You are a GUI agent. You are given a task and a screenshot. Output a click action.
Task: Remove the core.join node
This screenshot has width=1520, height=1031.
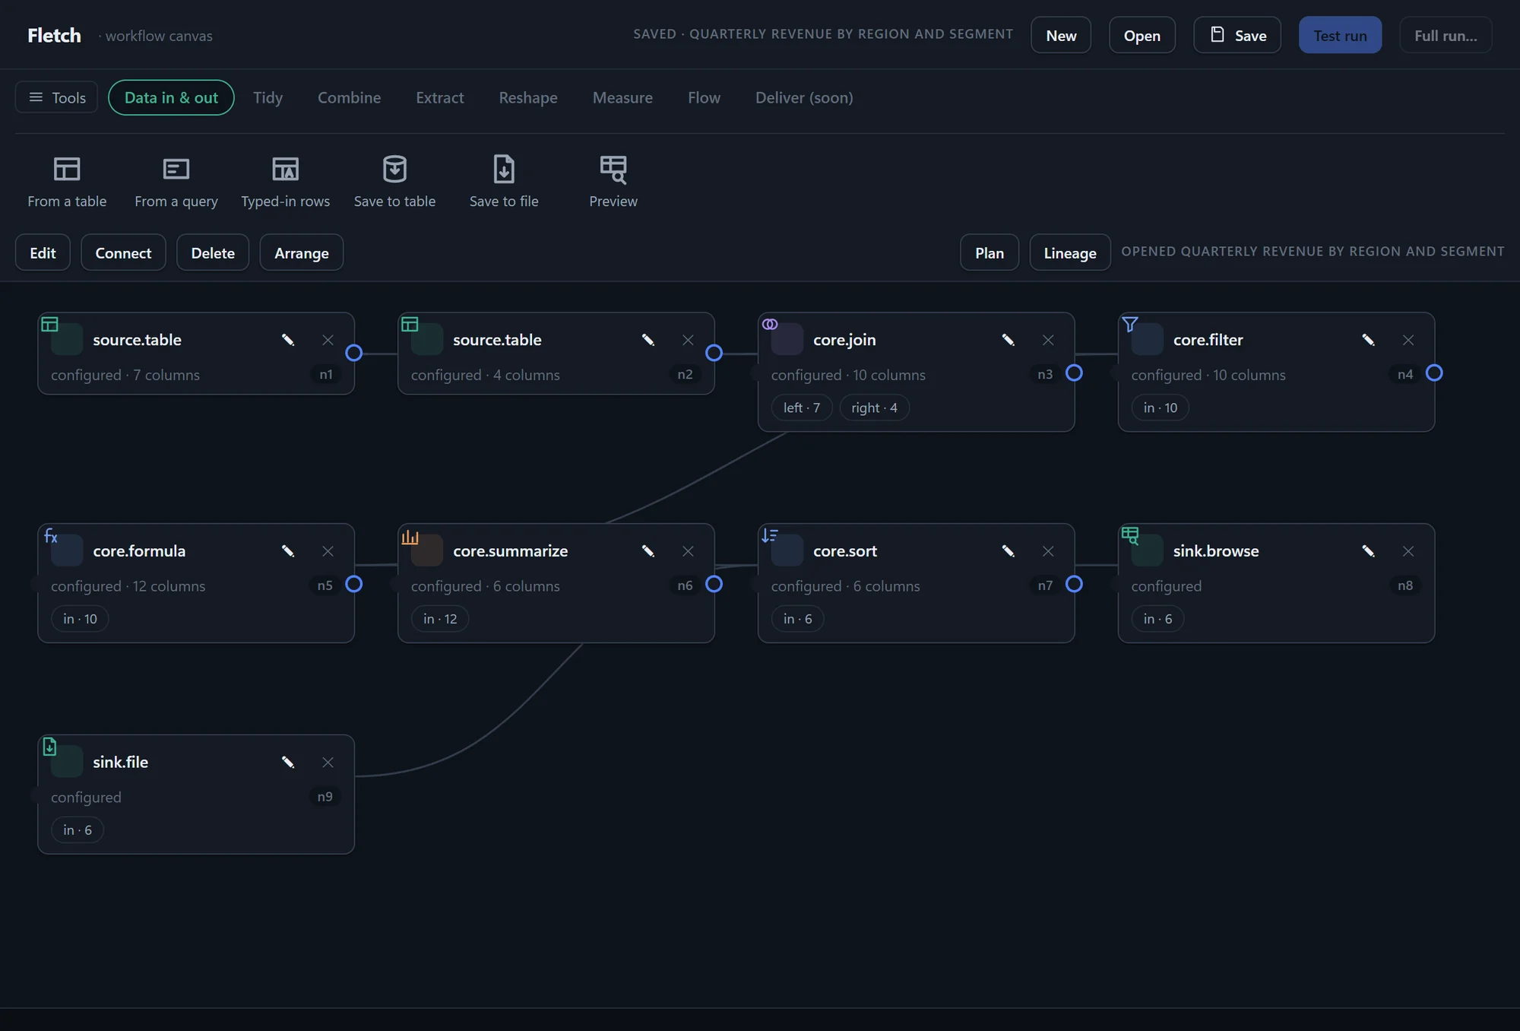pos(1048,340)
